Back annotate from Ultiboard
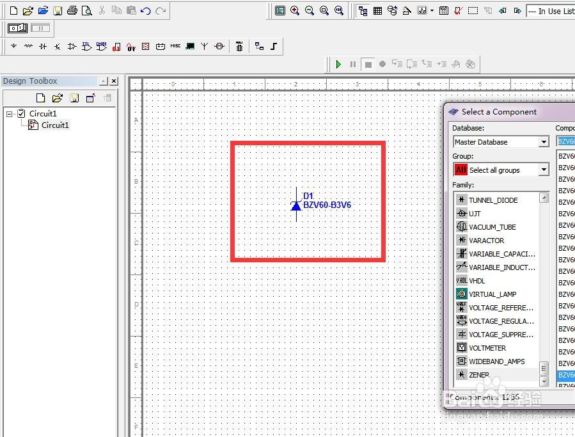This screenshot has width=575, height=437. pyautogui.click(x=503, y=11)
